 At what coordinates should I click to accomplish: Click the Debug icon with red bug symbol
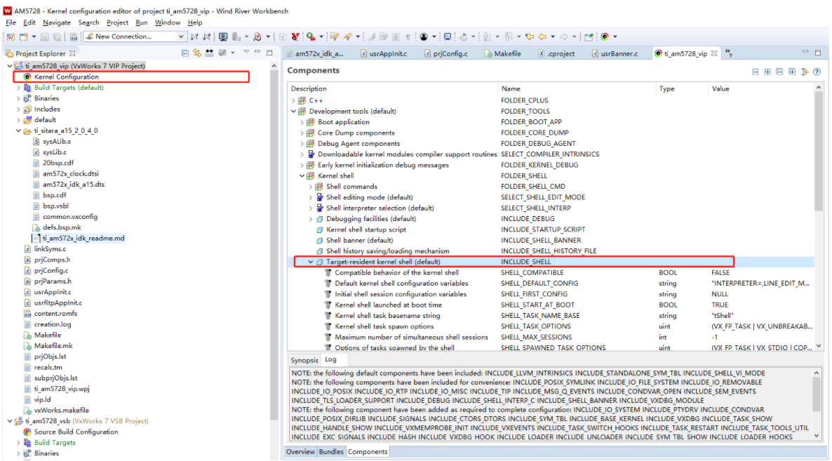(x=257, y=36)
